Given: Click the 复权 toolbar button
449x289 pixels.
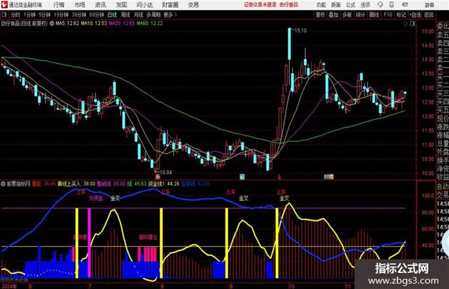Looking at the screenshot, I should point(320,15).
